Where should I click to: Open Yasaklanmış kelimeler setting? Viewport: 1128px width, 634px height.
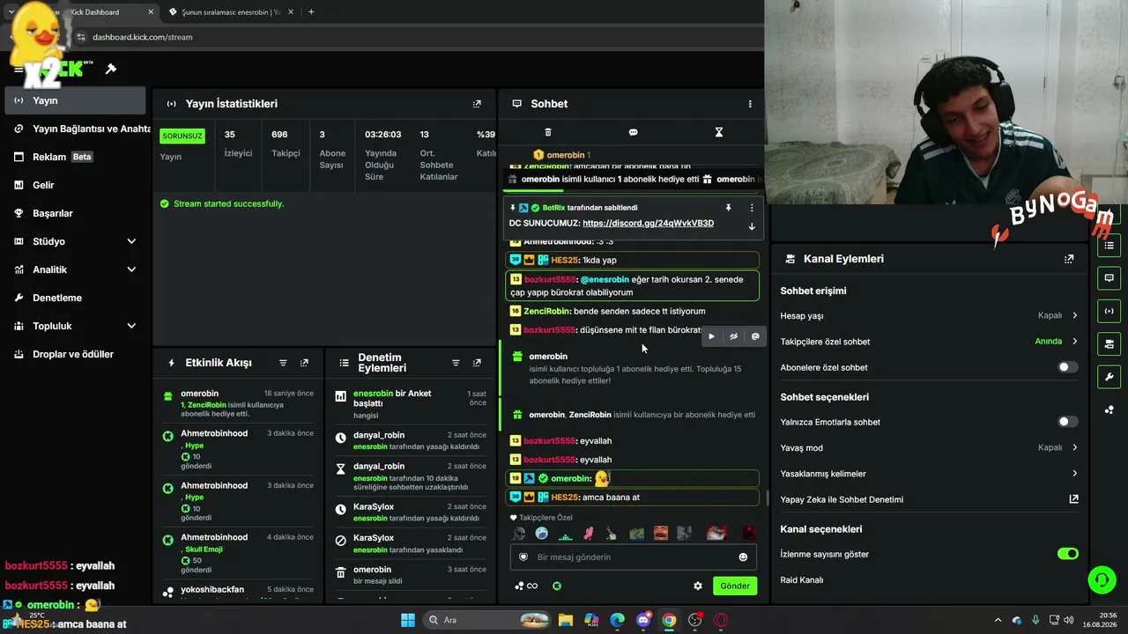929,474
